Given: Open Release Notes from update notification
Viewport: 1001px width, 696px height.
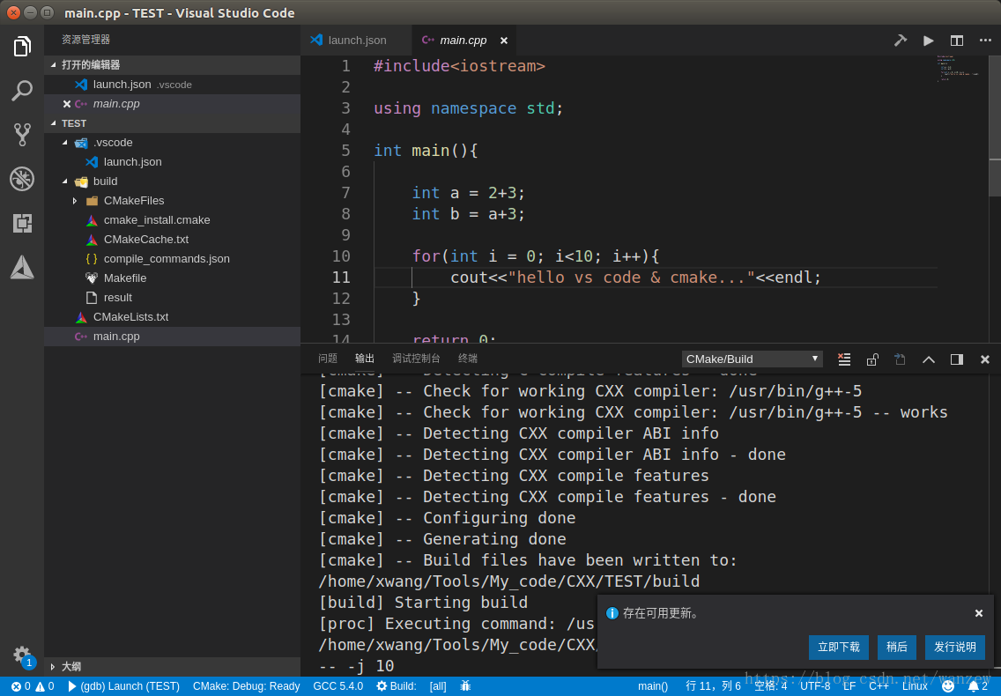Looking at the screenshot, I should tap(954, 648).
